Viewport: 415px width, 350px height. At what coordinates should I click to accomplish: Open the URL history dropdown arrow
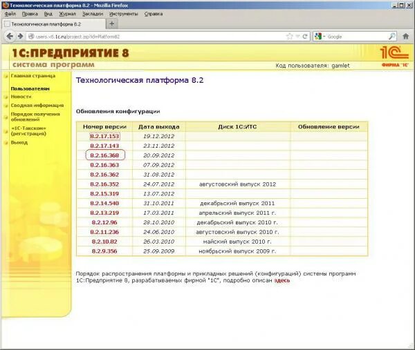[297, 37]
